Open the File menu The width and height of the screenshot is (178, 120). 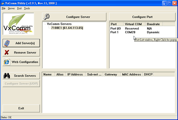4,8
